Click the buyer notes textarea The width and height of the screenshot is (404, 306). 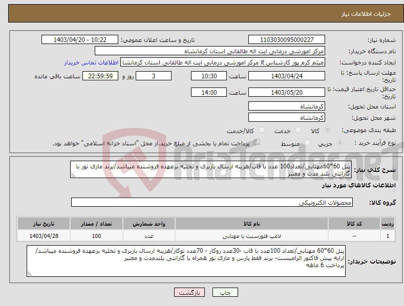tap(186, 261)
